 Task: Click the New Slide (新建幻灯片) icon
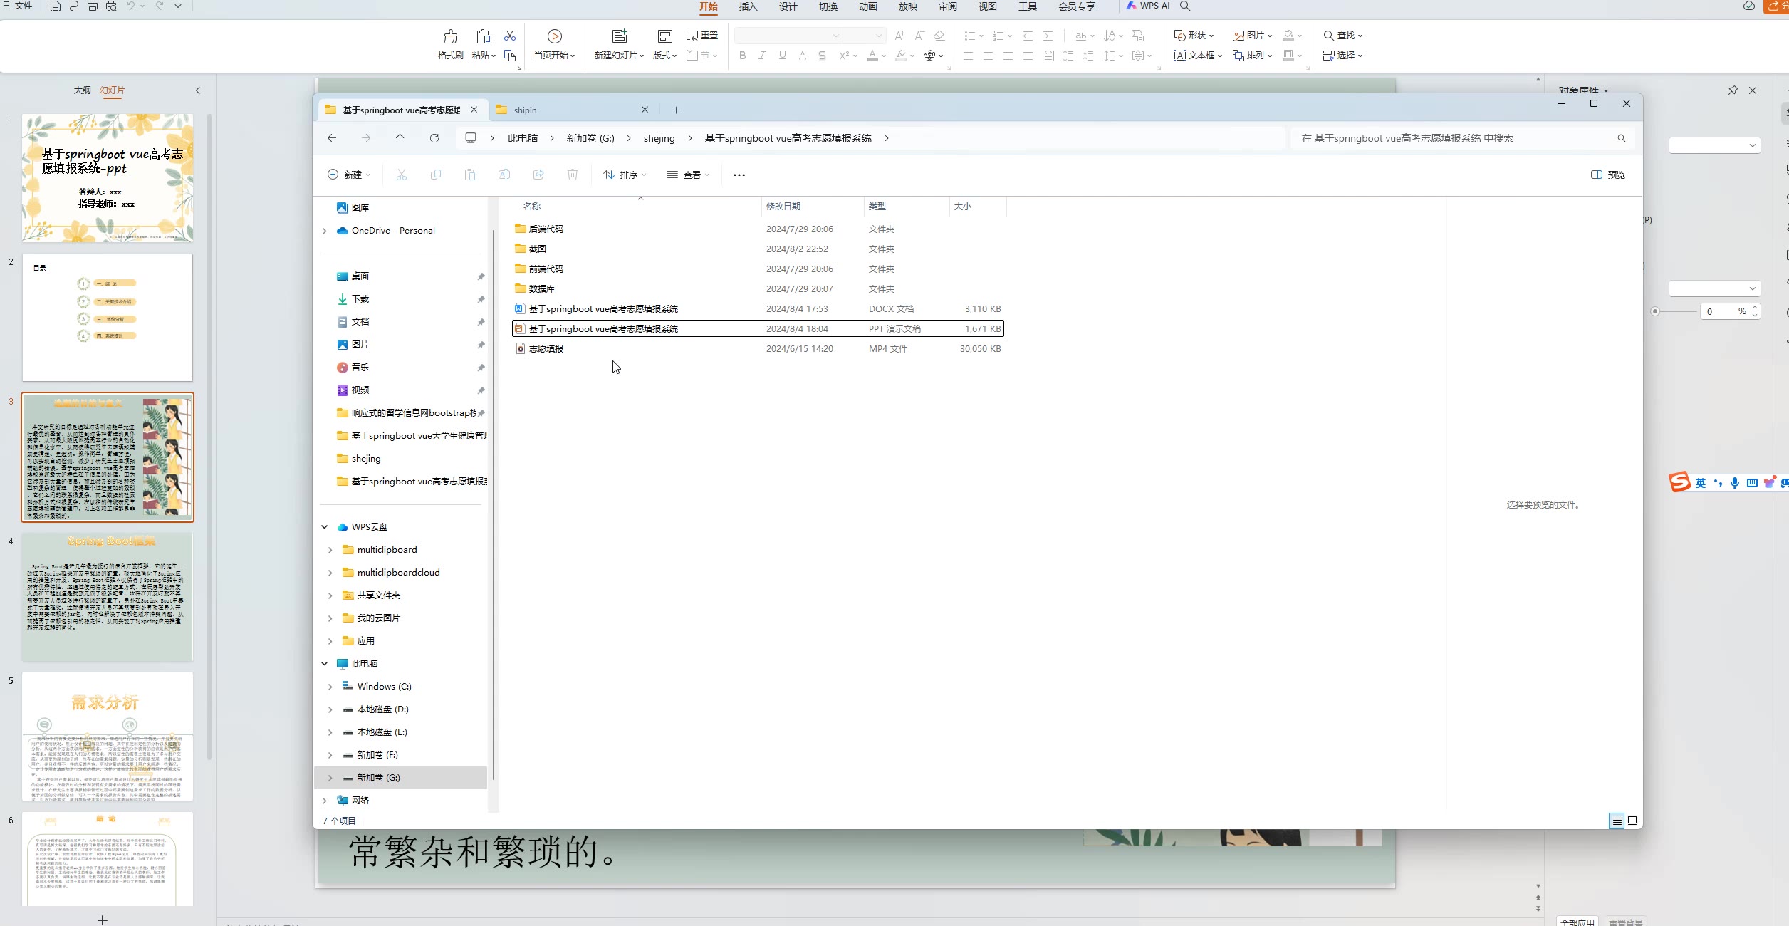(620, 36)
